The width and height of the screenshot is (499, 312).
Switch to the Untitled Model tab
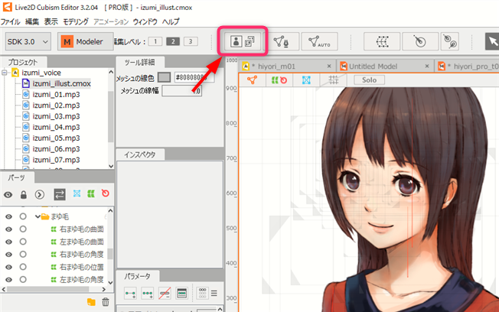[380, 67]
